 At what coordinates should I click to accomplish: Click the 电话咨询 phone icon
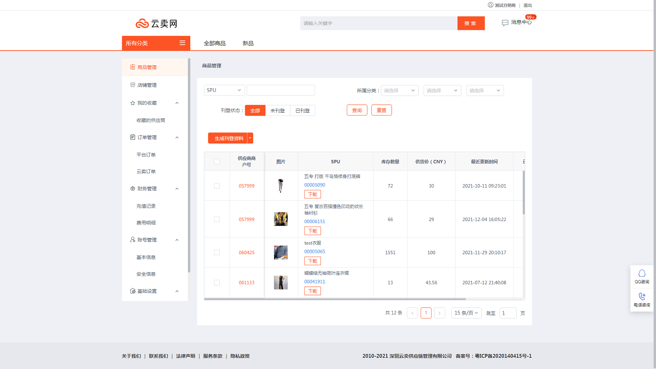(x=642, y=296)
